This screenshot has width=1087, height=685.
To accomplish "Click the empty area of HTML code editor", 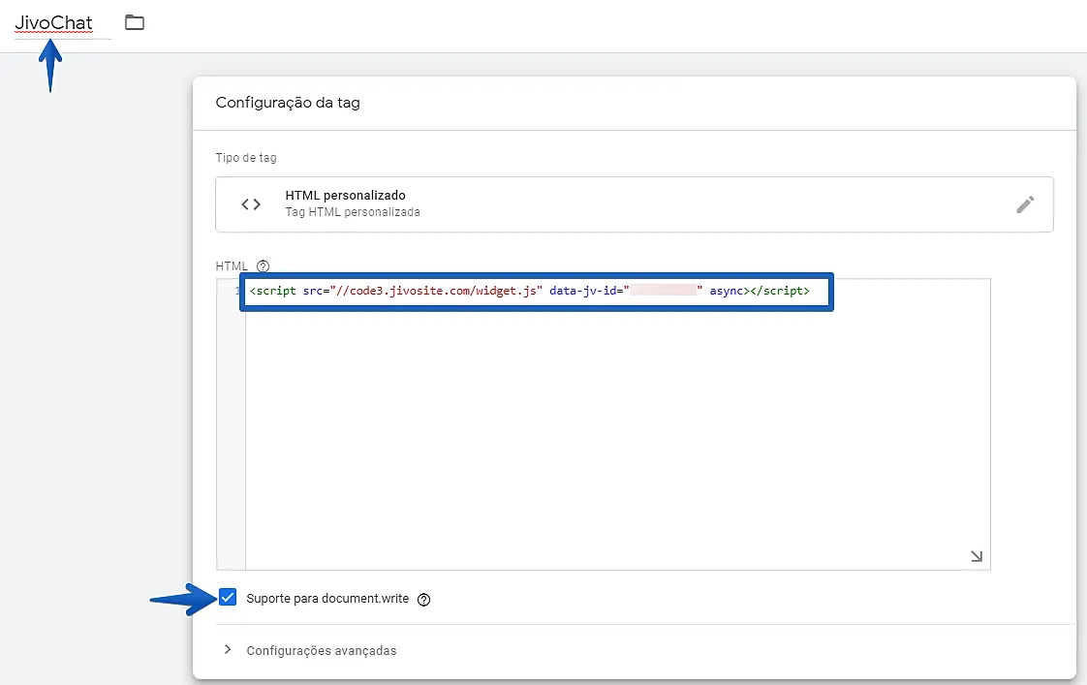I will (x=616, y=436).
